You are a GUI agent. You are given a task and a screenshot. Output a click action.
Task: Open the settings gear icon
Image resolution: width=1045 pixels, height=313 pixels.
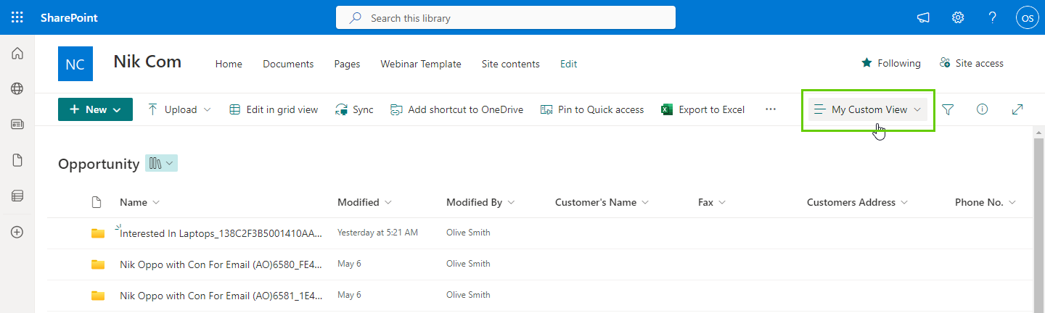tap(958, 17)
